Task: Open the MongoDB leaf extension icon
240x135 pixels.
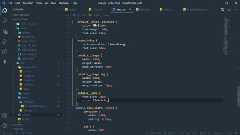Action: pos(4,62)
